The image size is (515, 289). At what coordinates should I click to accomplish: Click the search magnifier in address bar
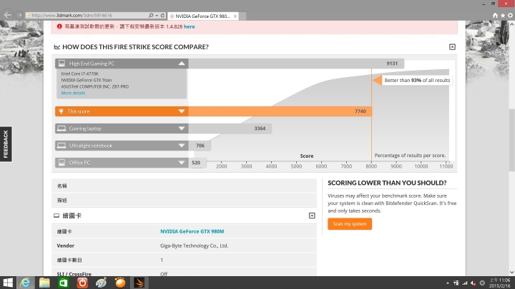pyautogui.click(x=151, y=16)
